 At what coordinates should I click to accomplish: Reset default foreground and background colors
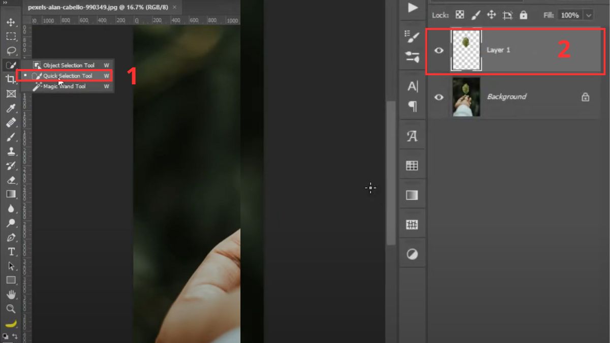pos(5,336)
